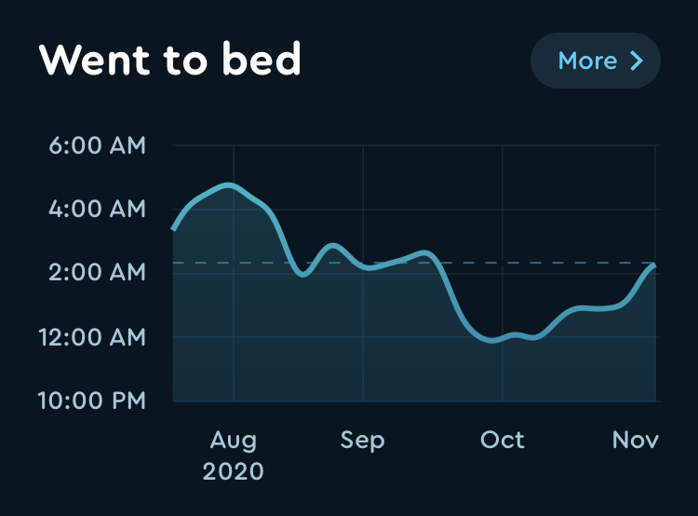Tap the curve's lowest point near October
698x516 pixels.
pyautogui.click(x=491, y=341)
